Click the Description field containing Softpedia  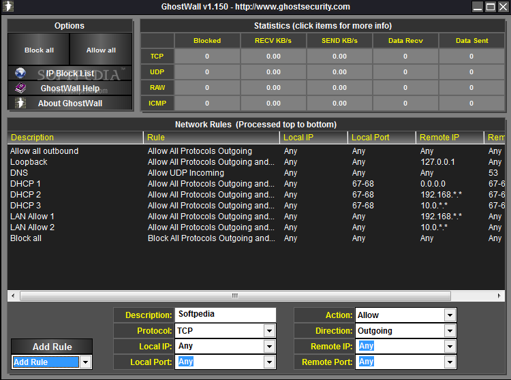coord(226,315)
